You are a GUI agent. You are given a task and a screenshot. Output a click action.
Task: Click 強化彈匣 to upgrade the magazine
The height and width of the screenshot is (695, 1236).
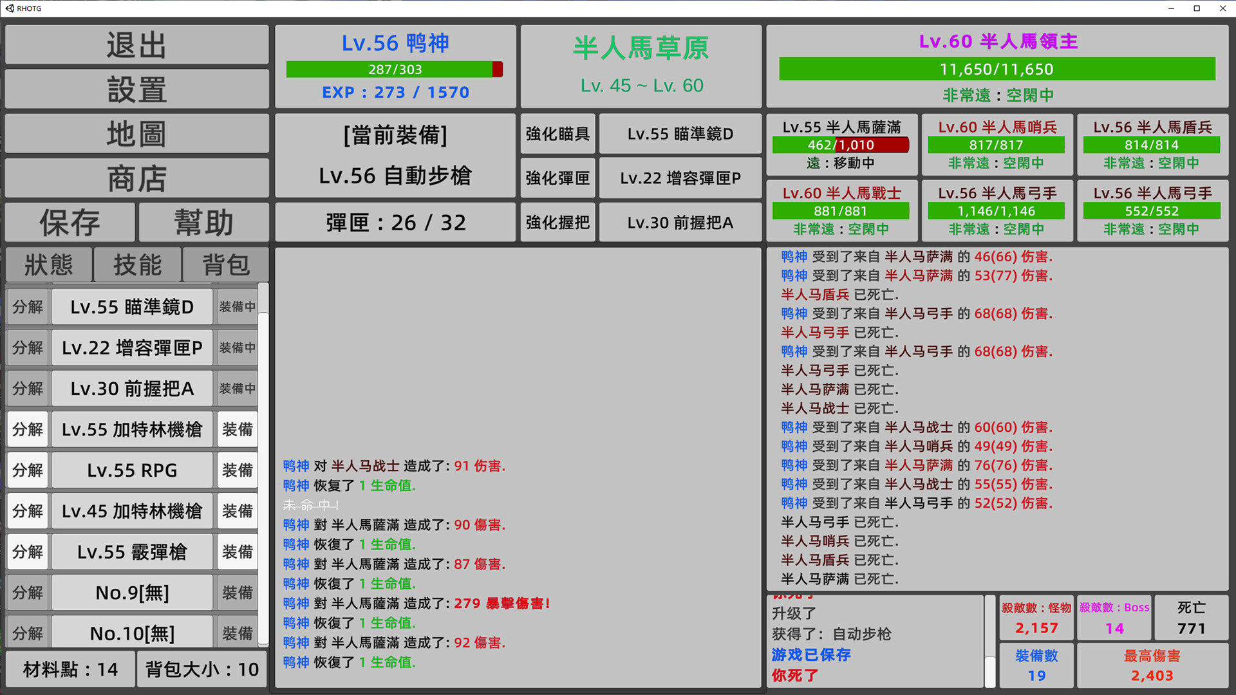coord(557,178)
